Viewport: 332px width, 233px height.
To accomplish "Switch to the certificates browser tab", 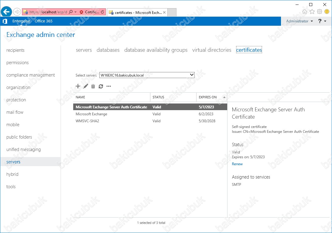I will (137, 12).
